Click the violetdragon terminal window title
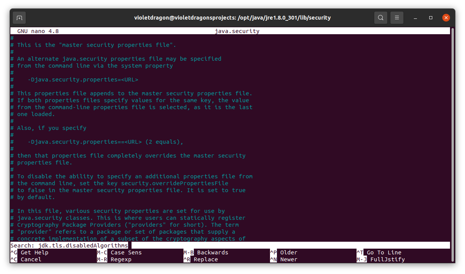This screenshot has width=465, height=274. coord(232,17)
